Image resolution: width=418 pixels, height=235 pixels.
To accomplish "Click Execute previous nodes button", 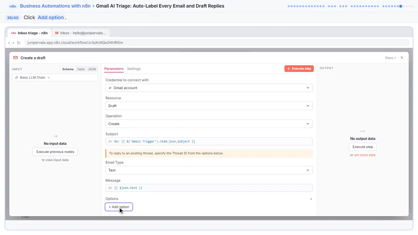I will 55,152.
